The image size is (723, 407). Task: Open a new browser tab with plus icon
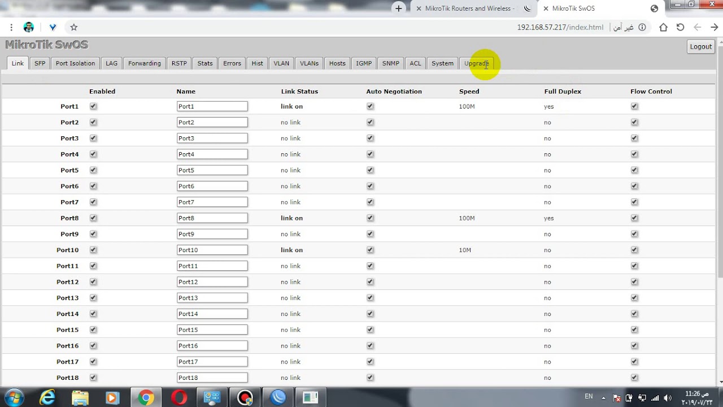pos(399,8)
